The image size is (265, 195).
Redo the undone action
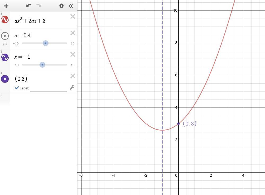click(39, 6)
